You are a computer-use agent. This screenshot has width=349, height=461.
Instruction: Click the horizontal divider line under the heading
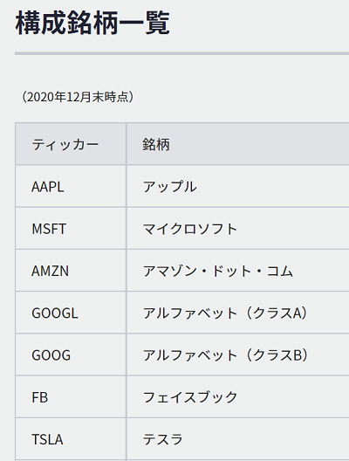[181, 53]
